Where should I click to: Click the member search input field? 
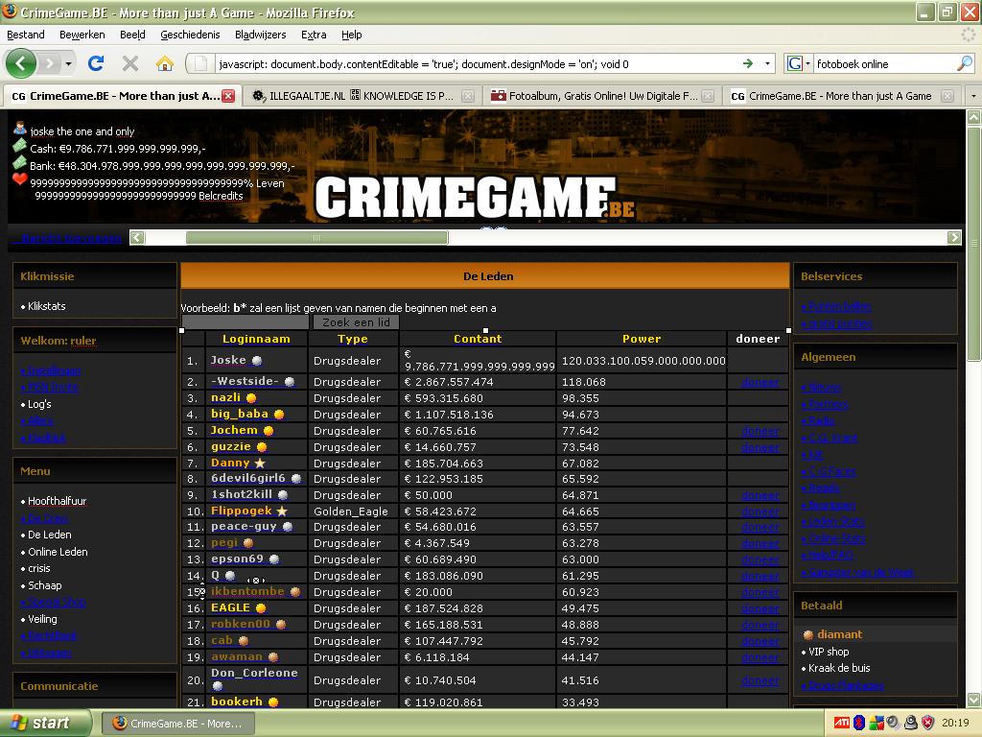[245, 322]
